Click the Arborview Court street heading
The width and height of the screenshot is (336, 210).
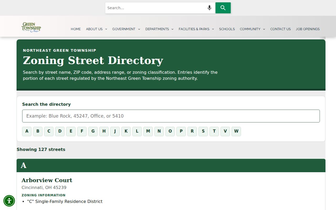tap(47, 180)
